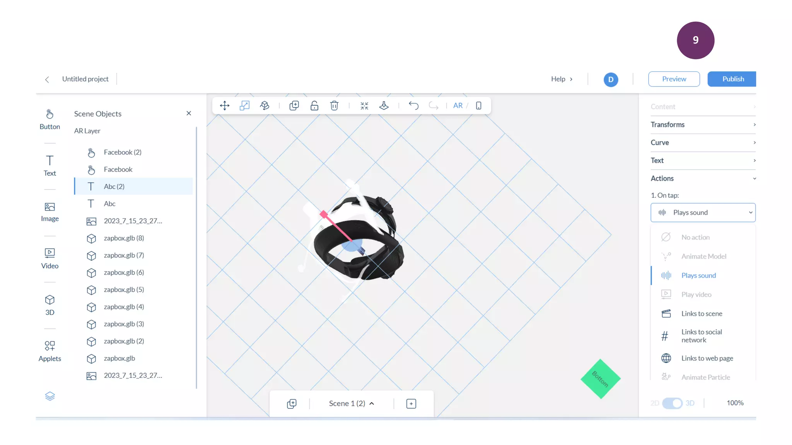Switch to phone screen view mode
Image resolution: width=792 pixels, height=445 pixels.
coord(478,105)
